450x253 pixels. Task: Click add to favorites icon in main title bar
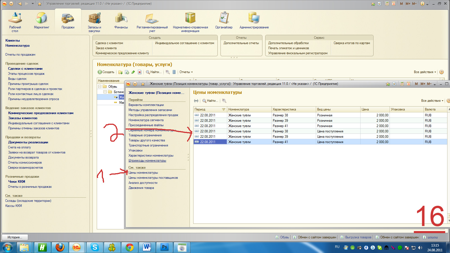tap(373, 4)
